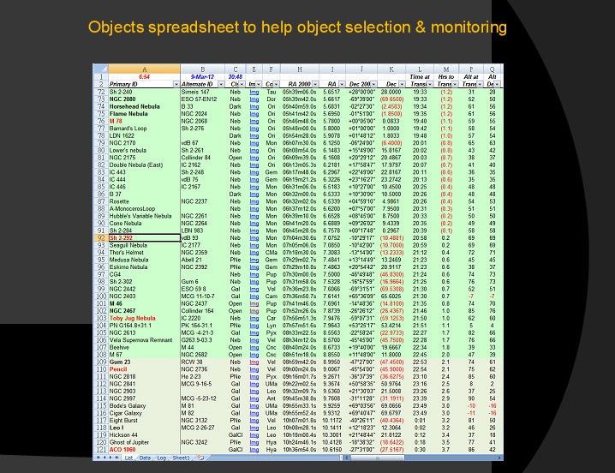The height and width of the screenshot is (473, 615).
Task: Select the Eight Burst cell
Action: 144,421
